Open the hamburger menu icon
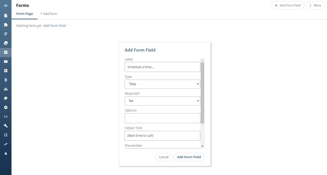Image resolution: width=327 pixels, height=175 pixels. 6,6
